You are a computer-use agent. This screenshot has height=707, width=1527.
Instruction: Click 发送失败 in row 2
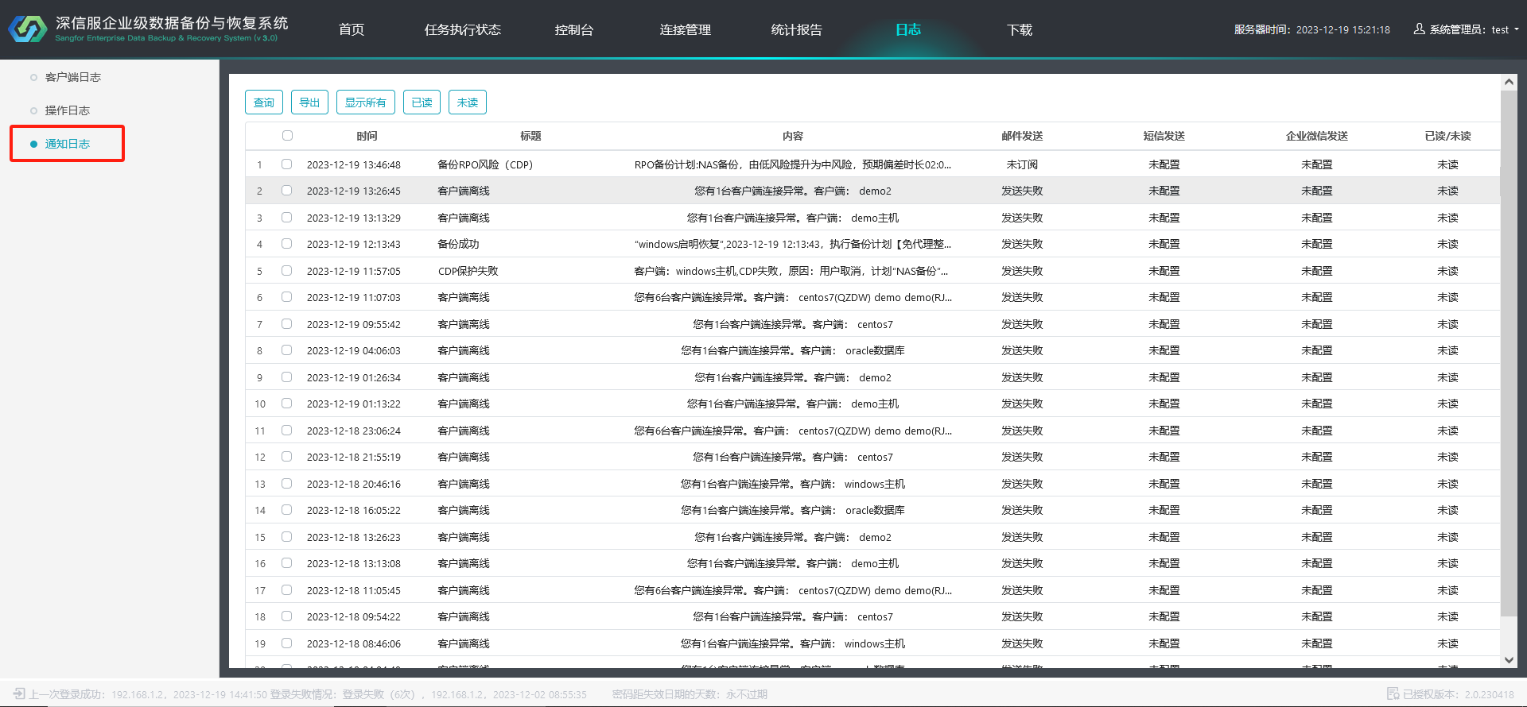pyautogui.click(x=1022, y=191)
